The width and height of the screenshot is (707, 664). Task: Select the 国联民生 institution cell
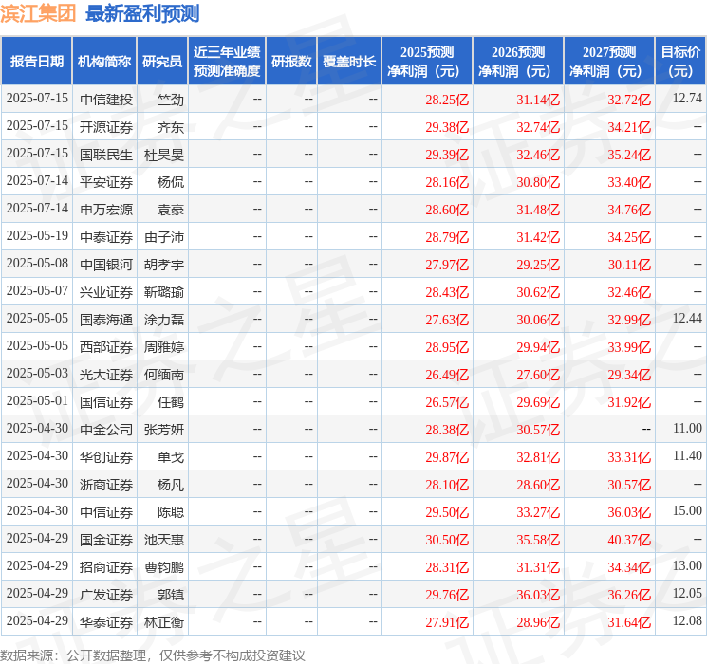tap(106, 155)
